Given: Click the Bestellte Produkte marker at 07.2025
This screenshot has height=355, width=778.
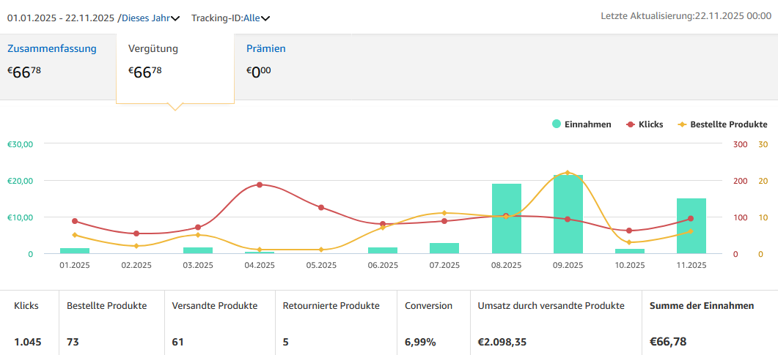Looking at the screenshot, I should pos(444,213).
